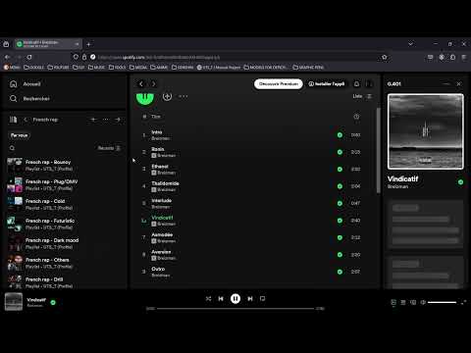The width and height of the screenshot is (471, 353).
Task: Navigate back in Spotify main view
Action: click(x=141, y=84)
